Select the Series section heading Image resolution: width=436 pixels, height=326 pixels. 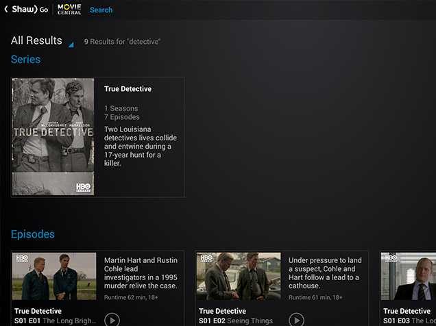[x=25, y=60]
